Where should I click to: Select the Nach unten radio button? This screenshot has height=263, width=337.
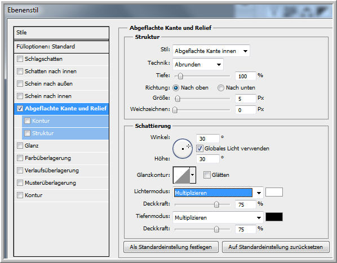(x=221, y=88)
